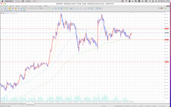The width and height of the screenshot is (171, 107).
Task: Click the search magnifier in toolbar
Action: coord(159,8)
